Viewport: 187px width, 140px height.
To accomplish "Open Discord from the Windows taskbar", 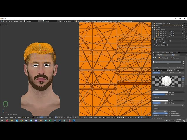I will click(x=36, y=120).
